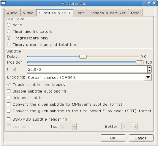Image resolution: width=158 pixels, height=146 pixels.
Task: Click the window menu icon in title bar
Action: click(4, 3)
